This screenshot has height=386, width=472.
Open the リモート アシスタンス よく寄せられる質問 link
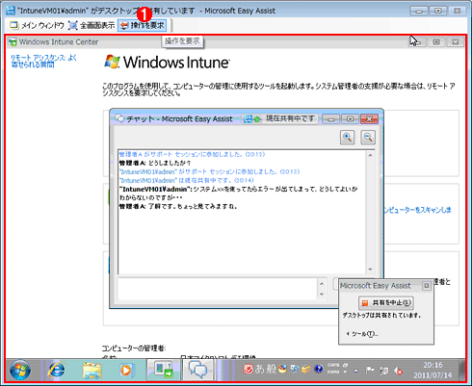[43, 61]
